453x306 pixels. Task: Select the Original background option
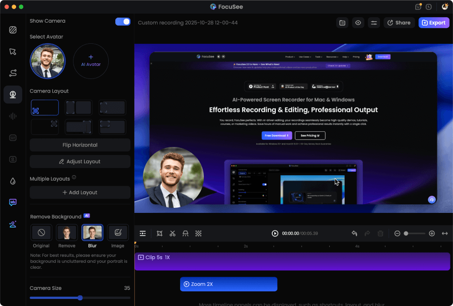pyautogui.click(x=41, y=233)
